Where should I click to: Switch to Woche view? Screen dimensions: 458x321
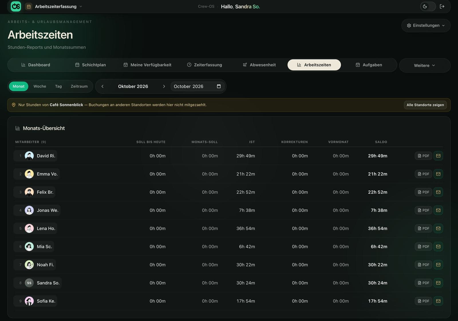pyautogui.click(x=40, y=86)
